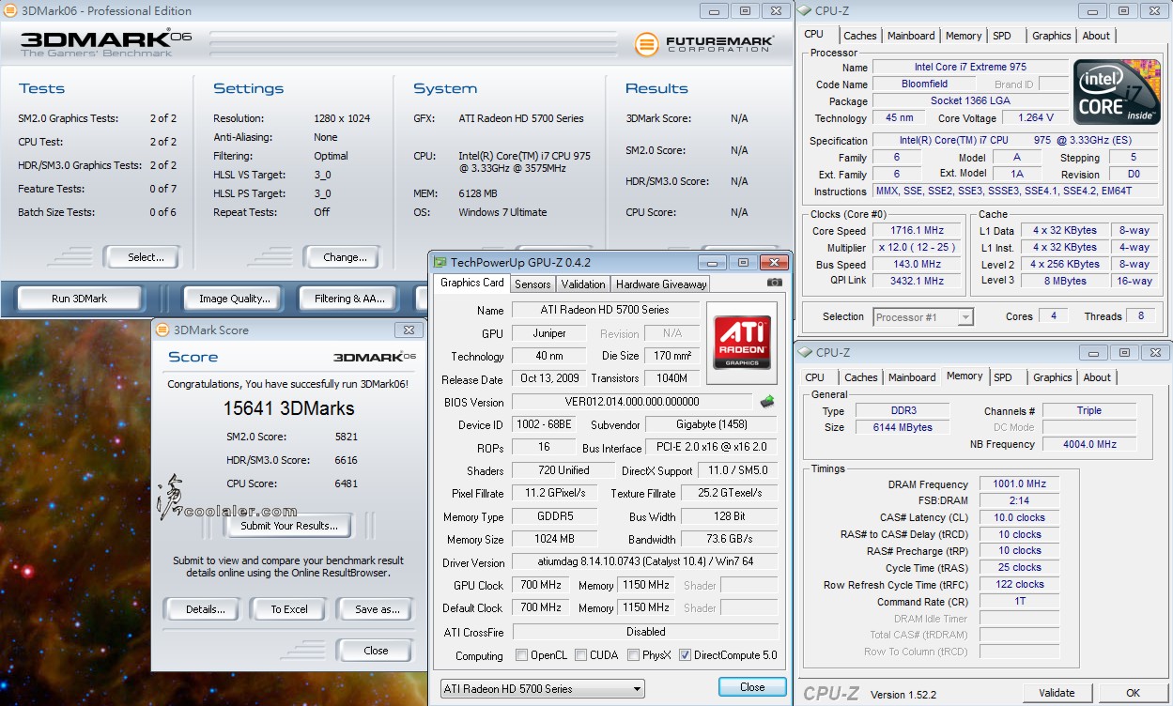Screen dimensions: 1173x706
Task: Click the Details... button in Score dialog
Action: [x=205, y=609]
